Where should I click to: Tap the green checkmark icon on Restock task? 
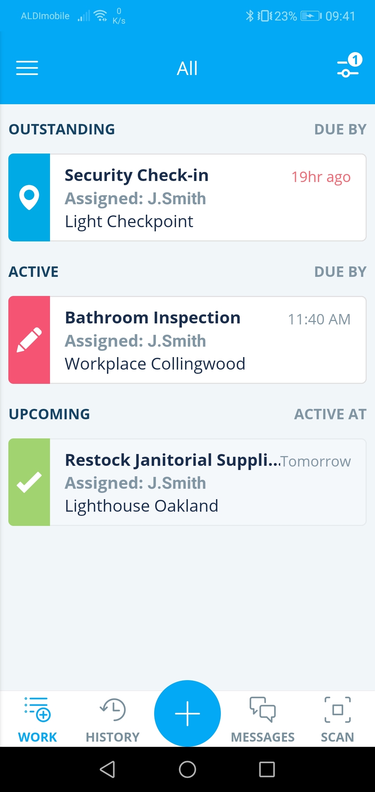29,482
